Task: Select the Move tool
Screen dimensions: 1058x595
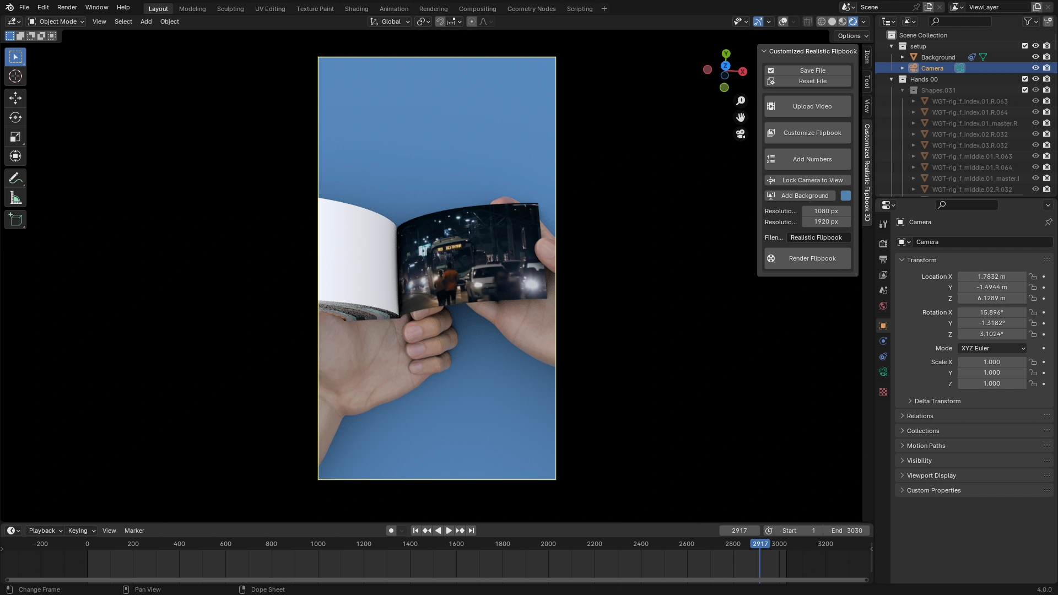Action: [15, 98]
